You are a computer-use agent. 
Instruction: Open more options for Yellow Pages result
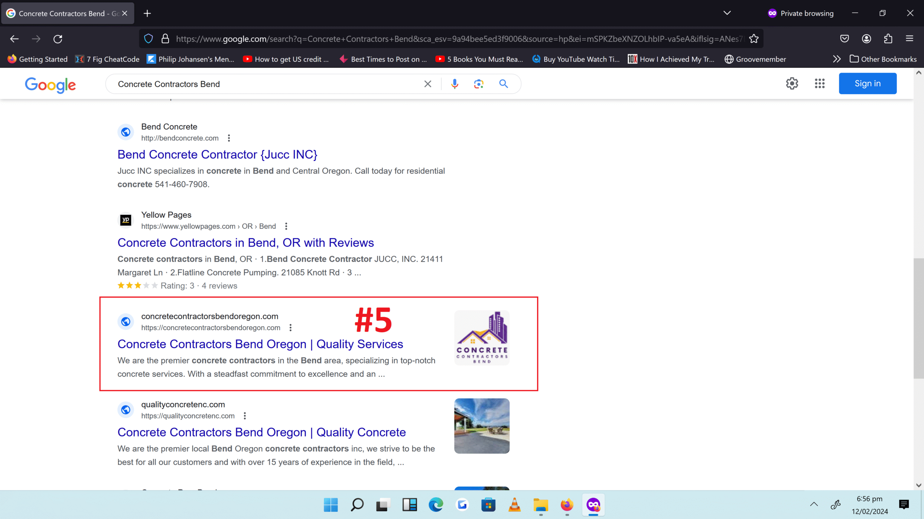pyautogui.click(x=286, y=226)
